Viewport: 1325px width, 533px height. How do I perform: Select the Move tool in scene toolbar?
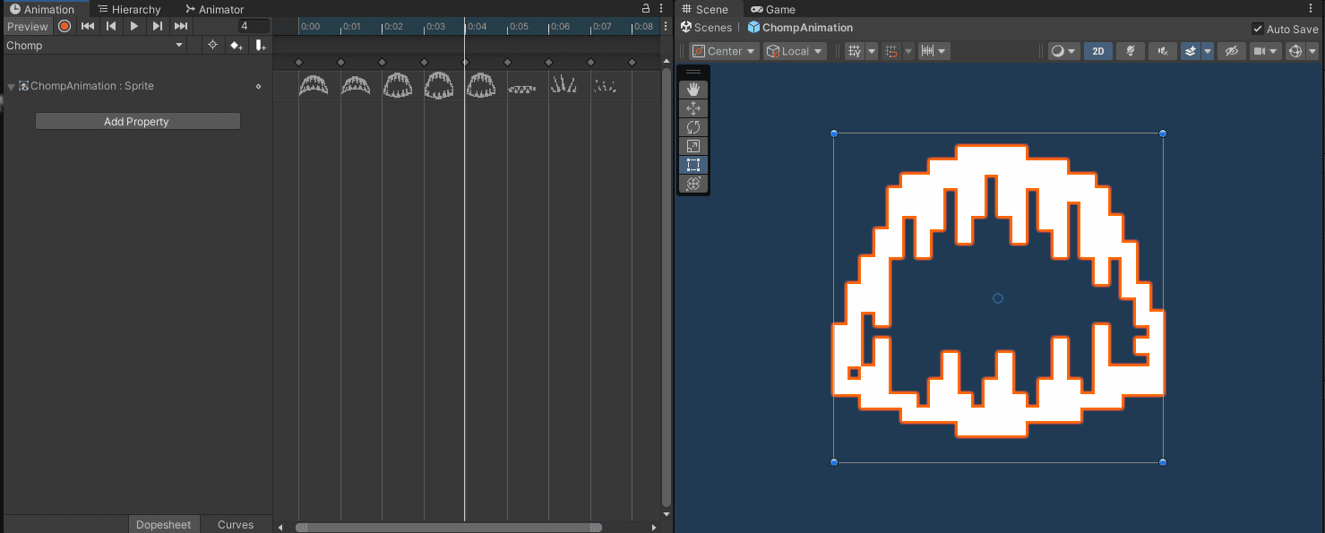click(693, 108)
